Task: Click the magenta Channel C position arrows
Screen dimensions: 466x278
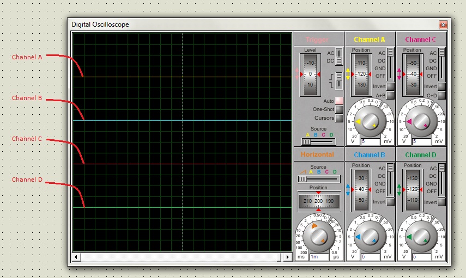Action: tap(399, 74)
